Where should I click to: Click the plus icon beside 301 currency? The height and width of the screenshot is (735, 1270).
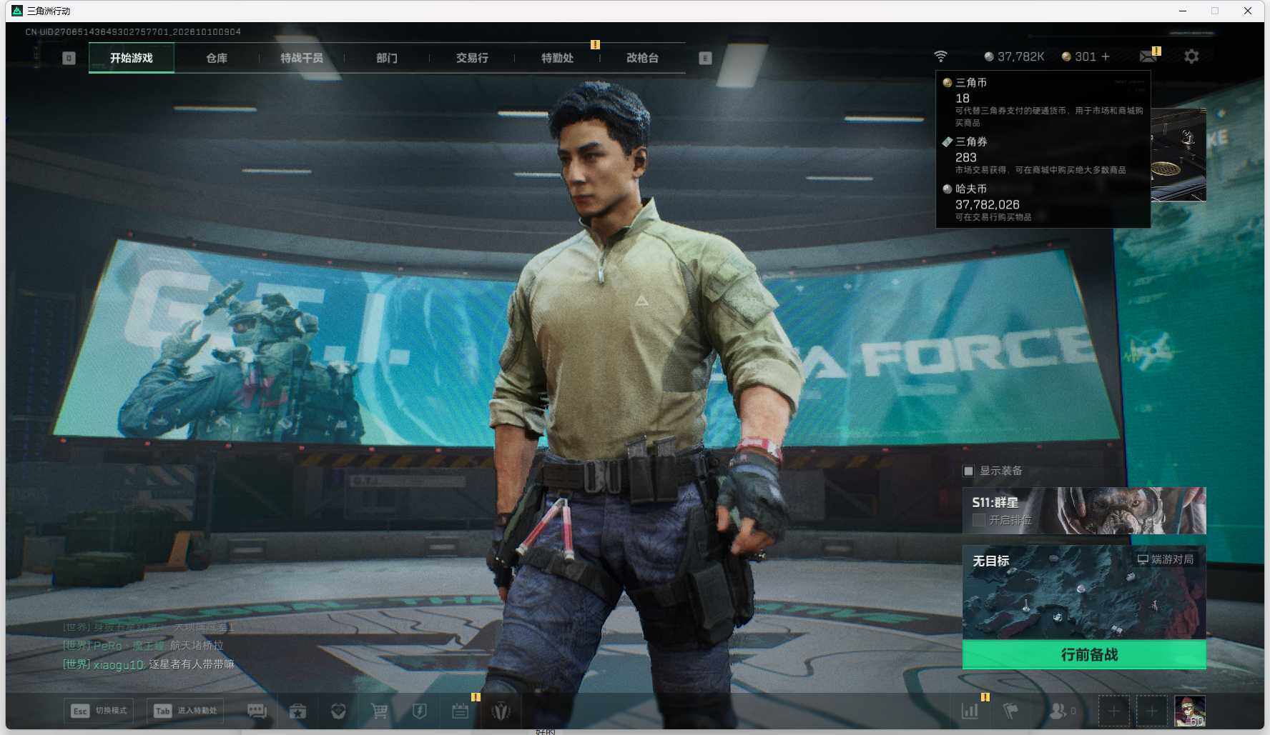pyautogui.click(x=1106, y=56)
